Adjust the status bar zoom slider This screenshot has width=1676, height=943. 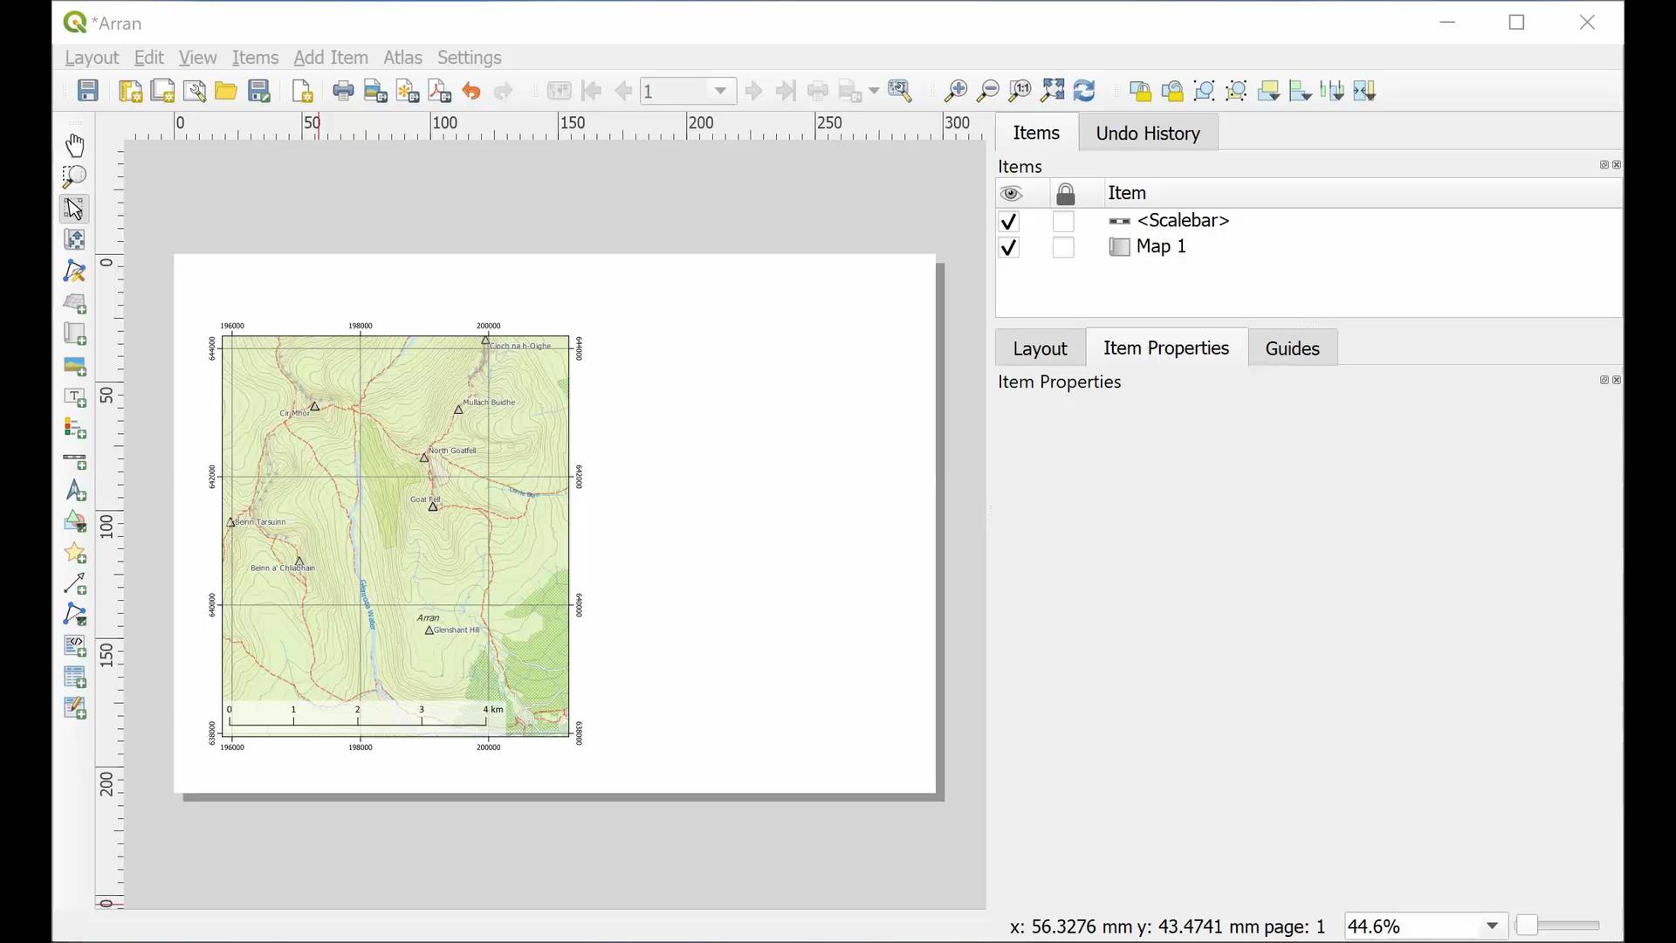coord(1527,926)
